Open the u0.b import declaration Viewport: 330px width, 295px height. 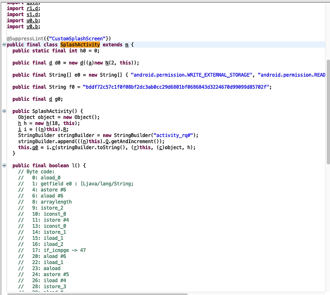pyautogui.click(x=31, y=20)
